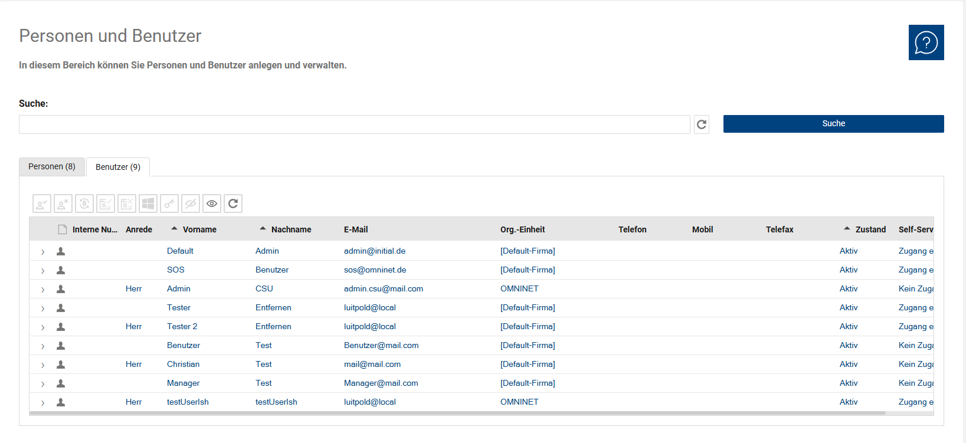This screenshot has width=966, height=443.
Task: Click the key toolbar icon
Action: (x=169, y=204)
